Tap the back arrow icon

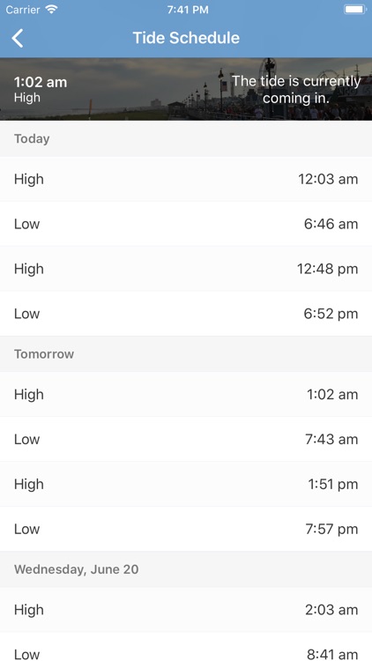coord(18,39)
